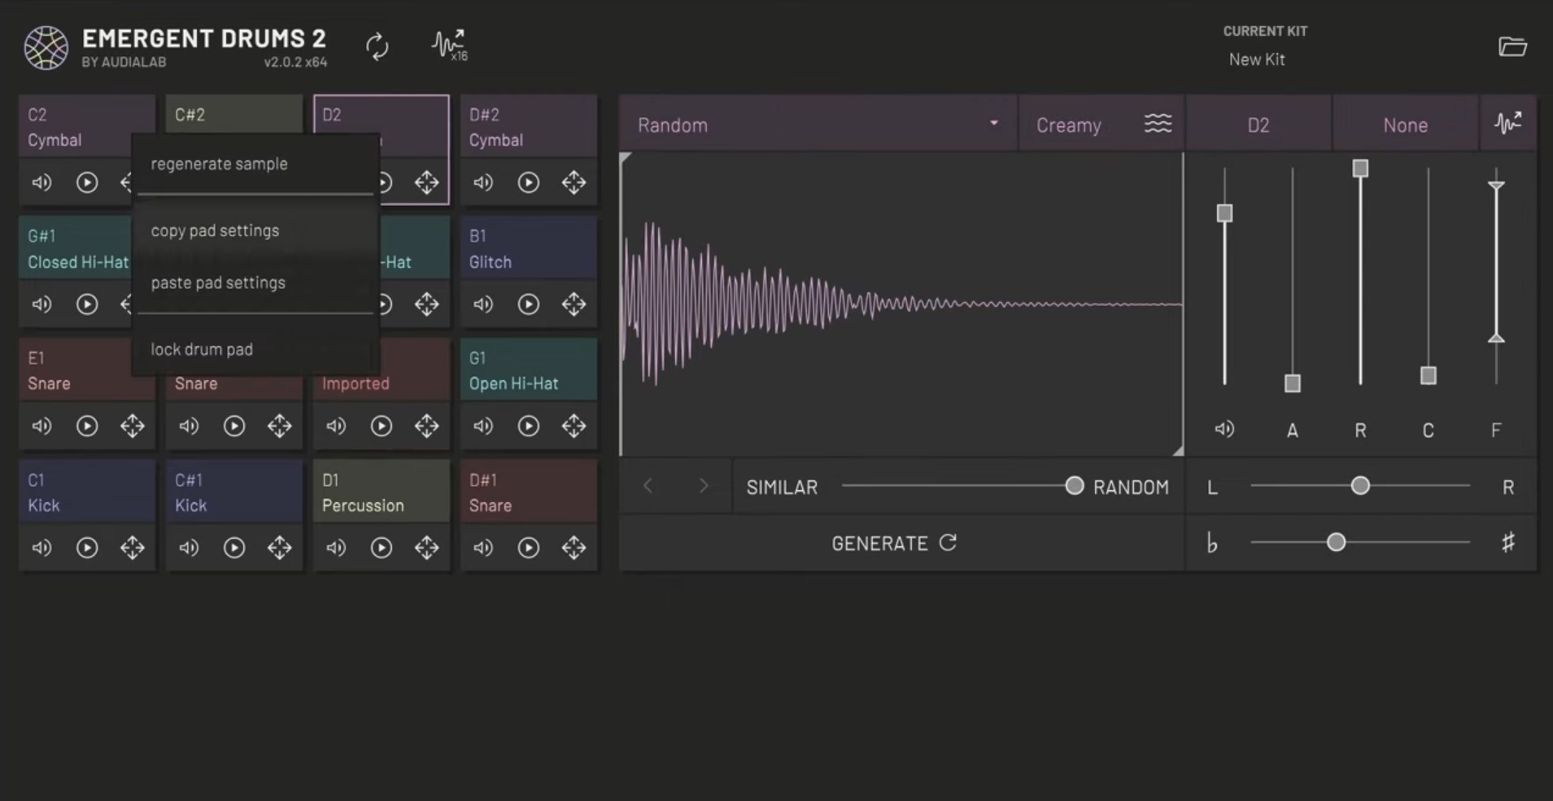This screenshot has width=1553, height=801.
Task: Click the New Kit name field
Action: 1257,59
